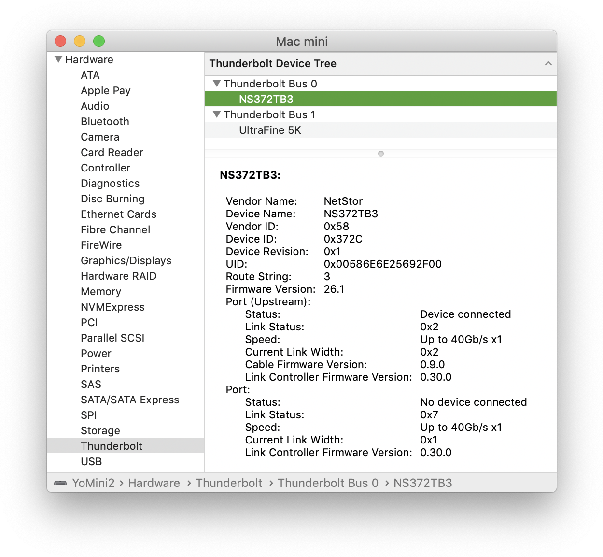Click the Device connected status text

coord(465,314)
